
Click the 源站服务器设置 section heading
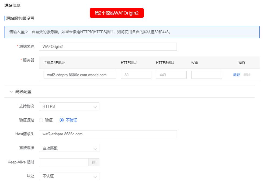click(20, 18)
